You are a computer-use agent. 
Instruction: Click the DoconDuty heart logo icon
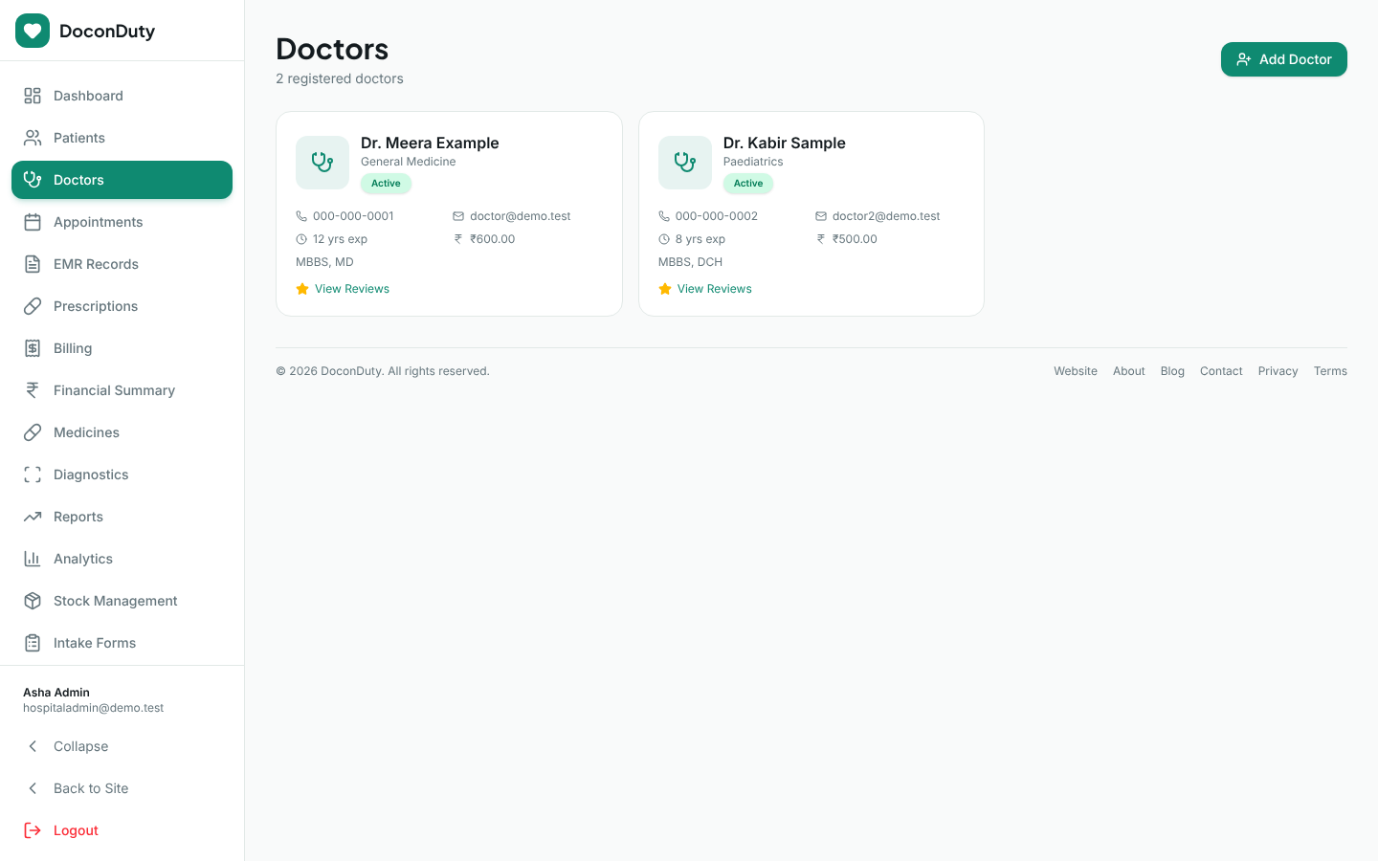[33, 31]
